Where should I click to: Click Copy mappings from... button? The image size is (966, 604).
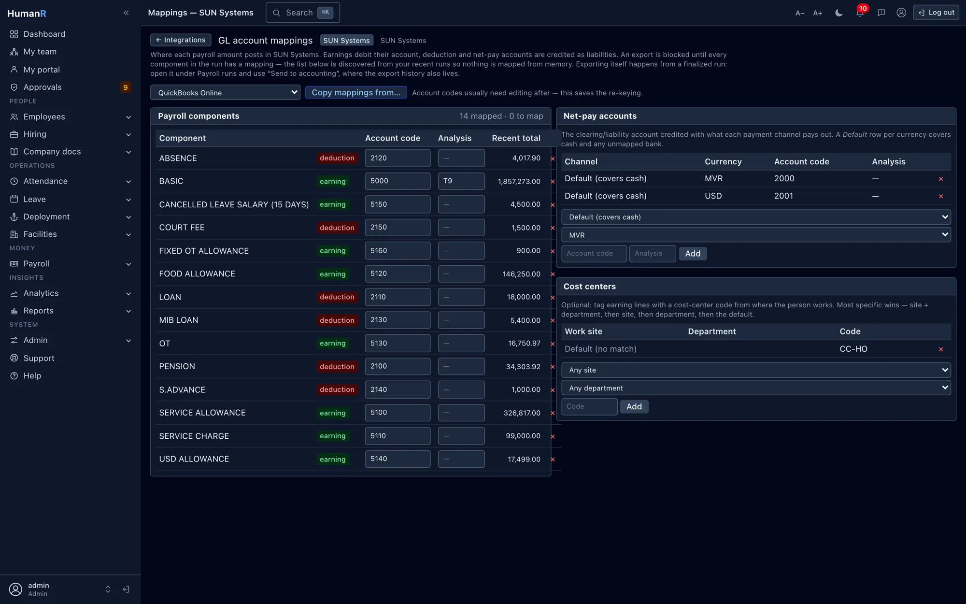pos(356,92)
